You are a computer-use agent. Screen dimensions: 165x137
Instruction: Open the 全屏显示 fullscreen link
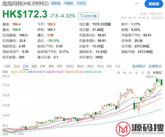[155, 66]
